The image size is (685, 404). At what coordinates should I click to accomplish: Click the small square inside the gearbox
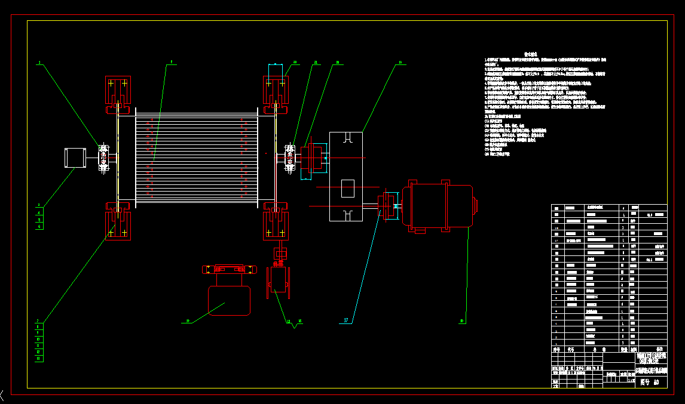[348, 189]
